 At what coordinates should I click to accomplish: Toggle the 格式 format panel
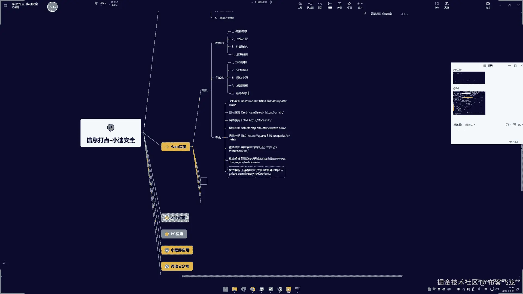pos(488,5)
